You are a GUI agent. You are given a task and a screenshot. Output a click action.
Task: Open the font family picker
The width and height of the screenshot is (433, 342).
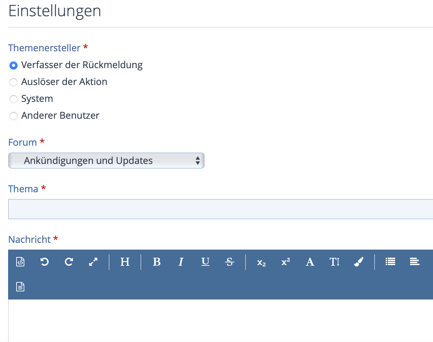310,262
